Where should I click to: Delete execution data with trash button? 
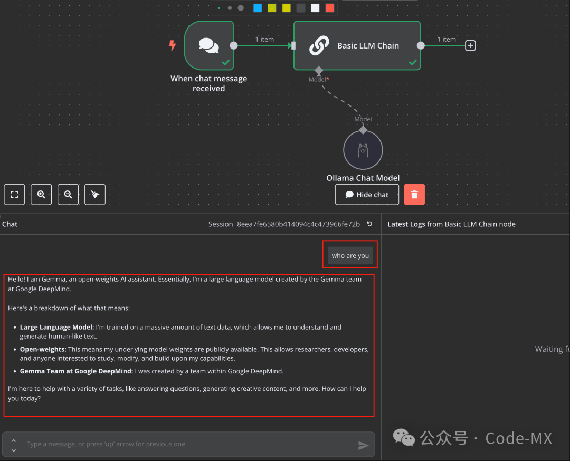tap(414, 195)
